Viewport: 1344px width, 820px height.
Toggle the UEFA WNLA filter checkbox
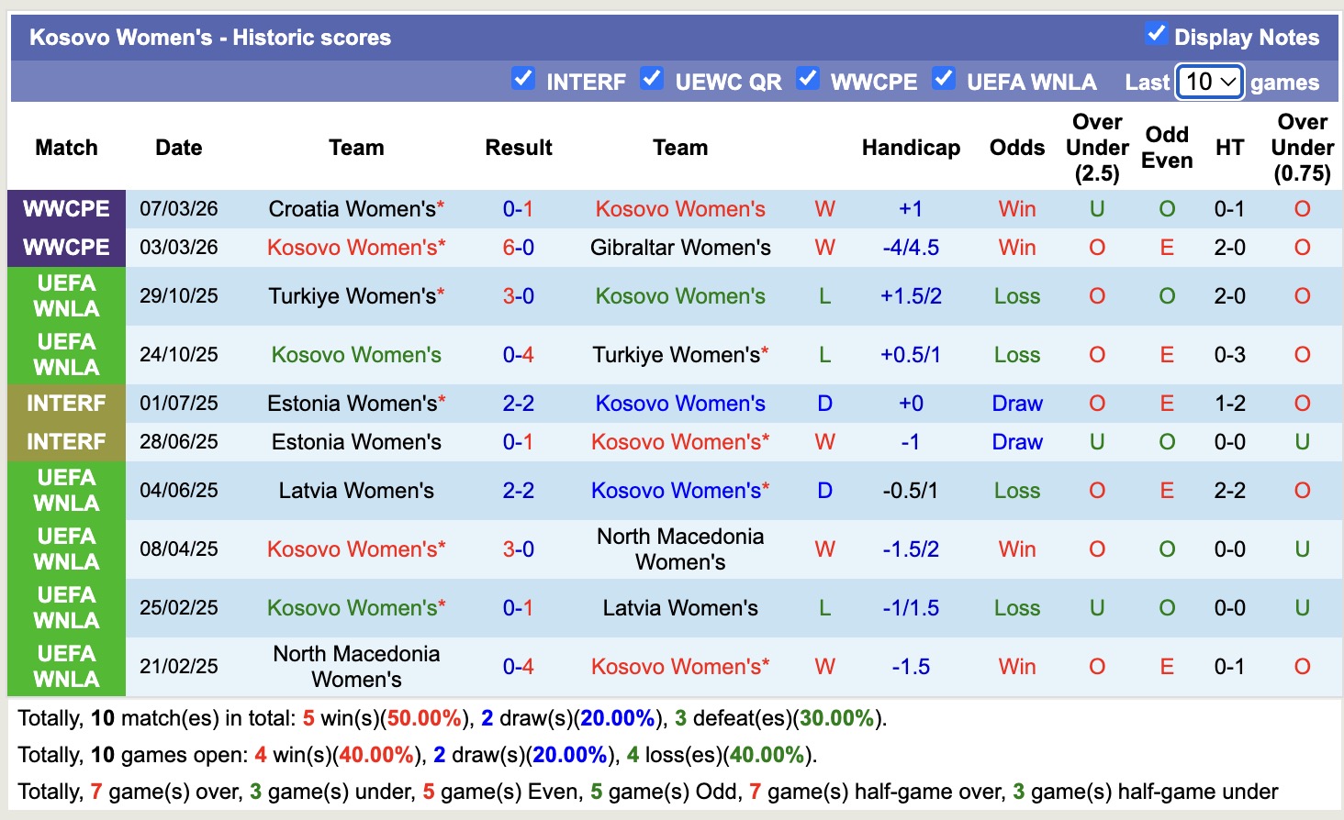tap(943, 79)
